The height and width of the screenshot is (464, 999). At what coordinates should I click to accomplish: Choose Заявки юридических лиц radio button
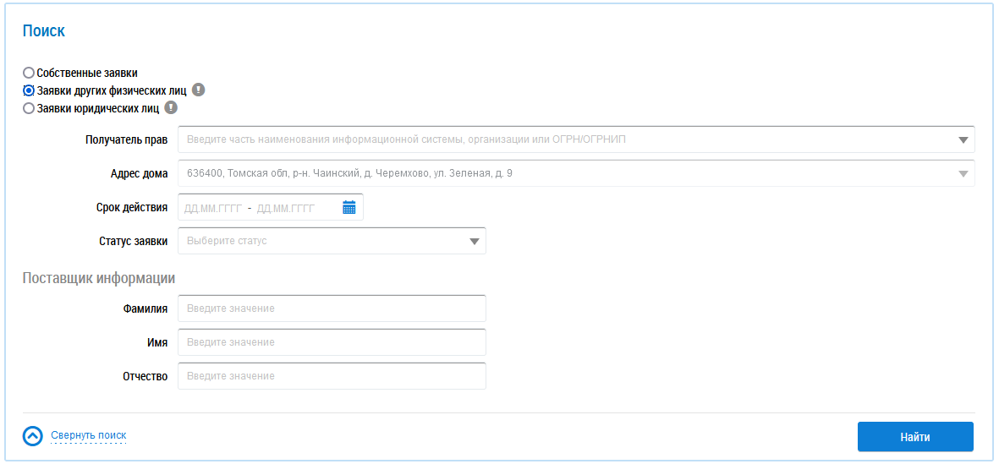(x=29, y=108)
